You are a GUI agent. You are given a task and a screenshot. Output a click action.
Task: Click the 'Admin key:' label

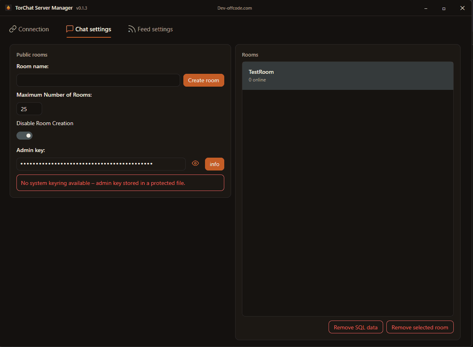[x=31, y=150]
